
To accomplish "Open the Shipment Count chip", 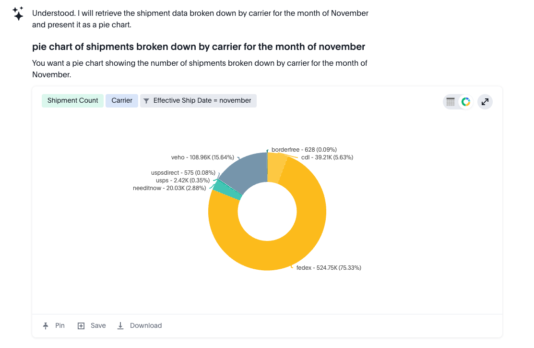I will pyautogui.click(x=72, y=101).
